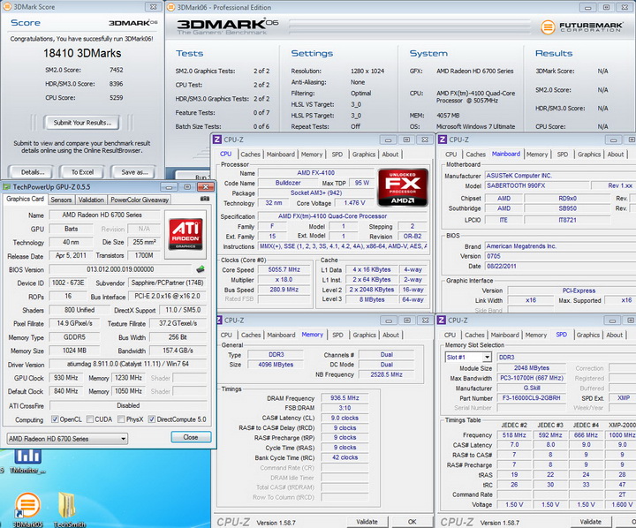Viewport: 636px width, 528px height.
Task: Toggle the OpenCL checkbox in GPU-Z
Action: click(x=55, y=419)
